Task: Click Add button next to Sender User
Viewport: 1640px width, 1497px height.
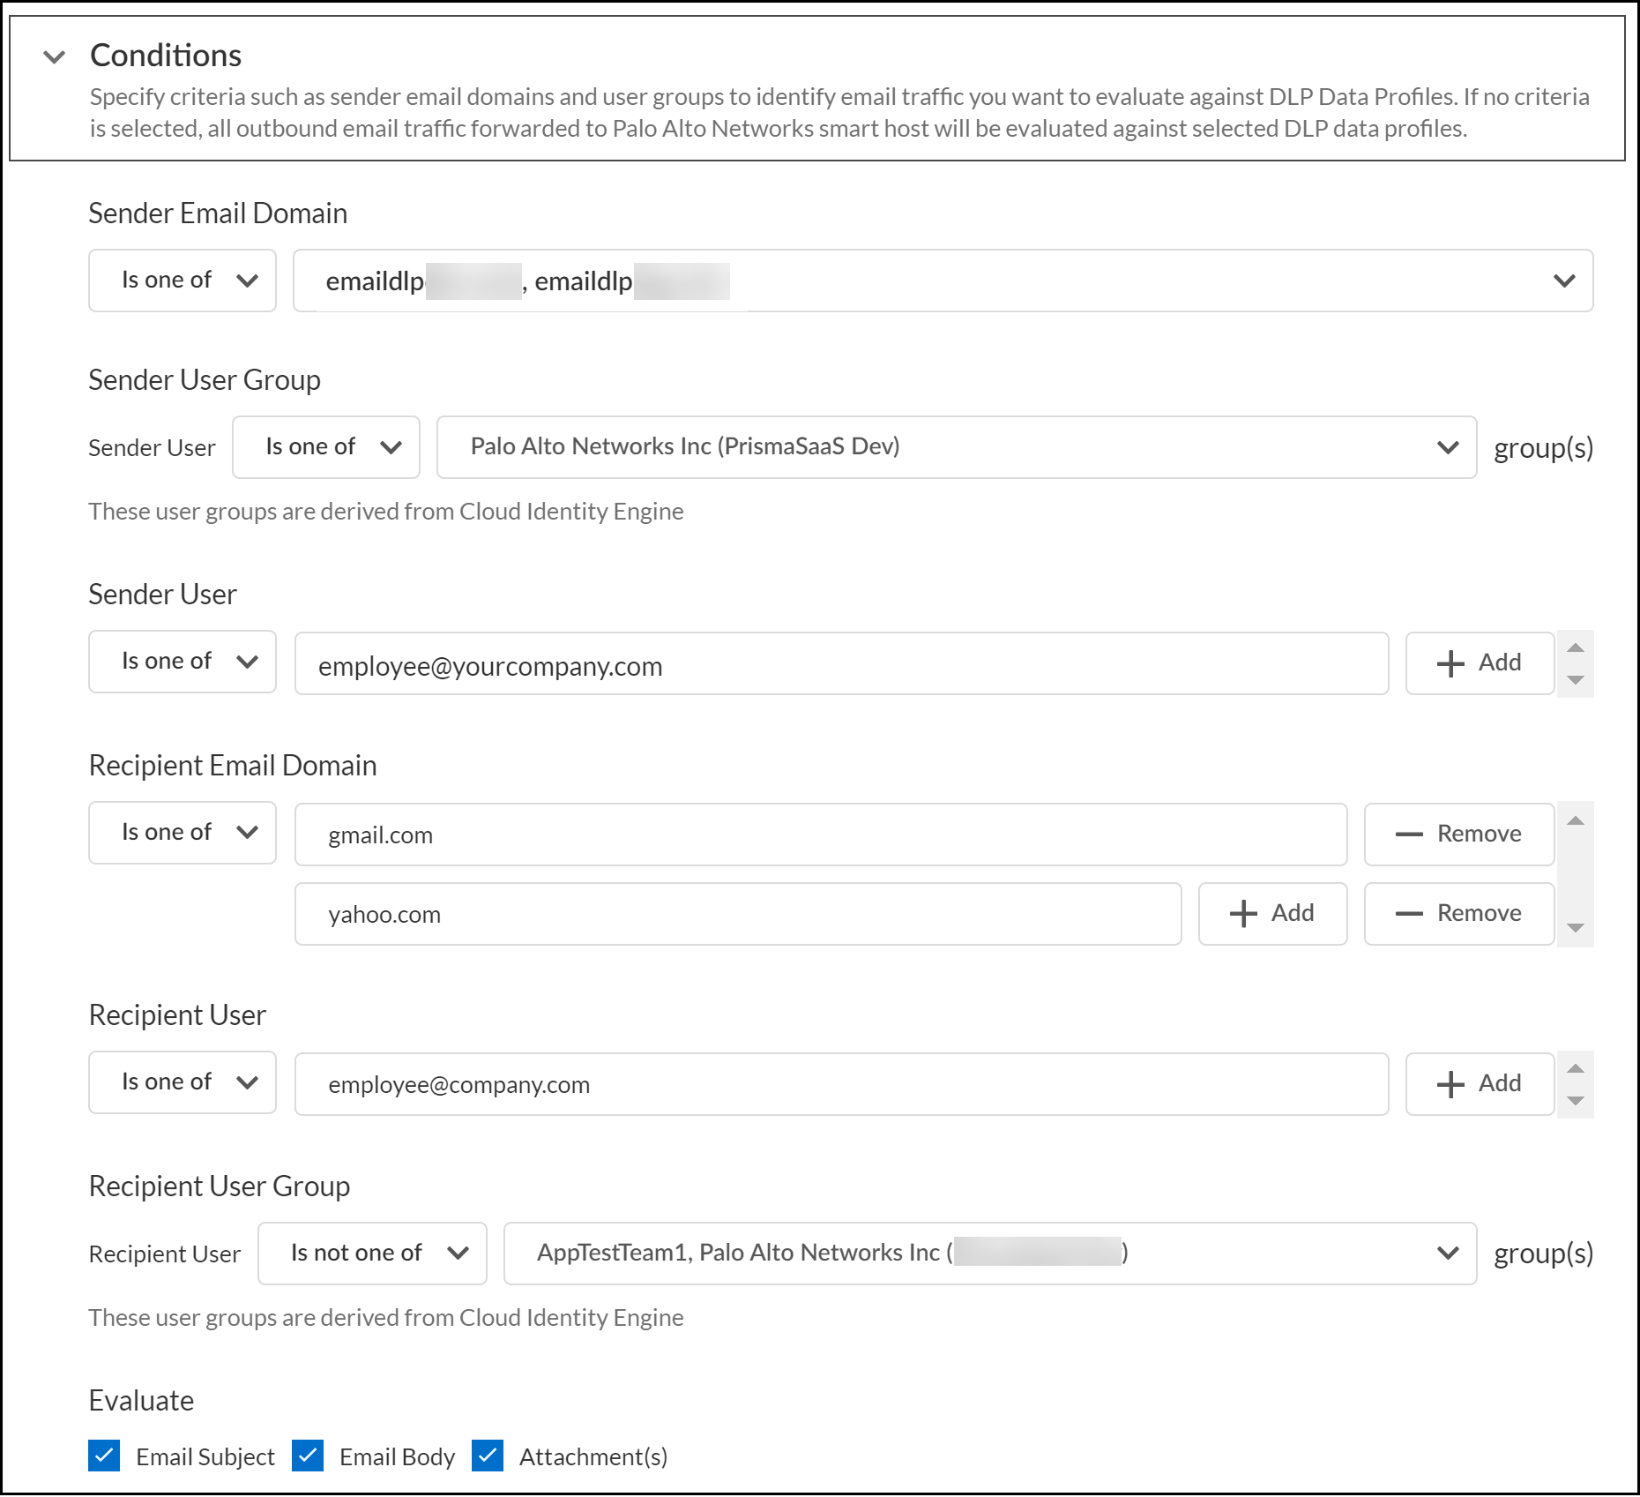Action: [x=1479, y=663]
